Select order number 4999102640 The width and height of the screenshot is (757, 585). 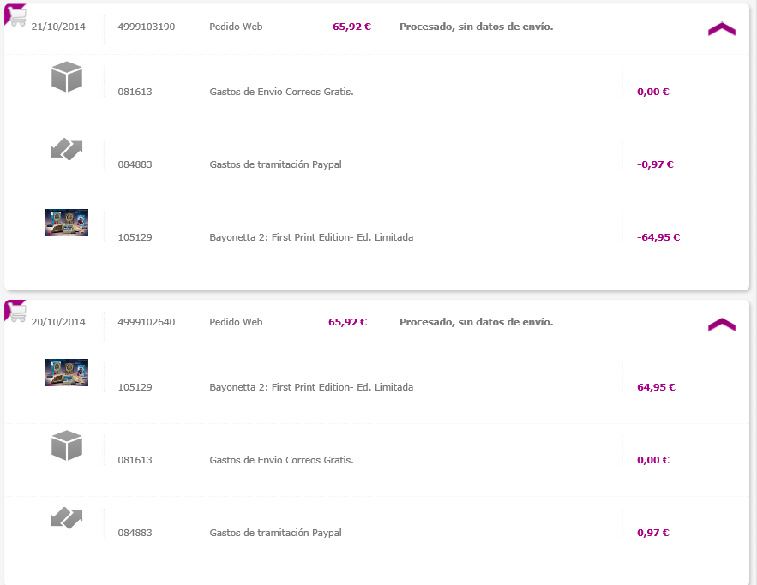point(147,322)
